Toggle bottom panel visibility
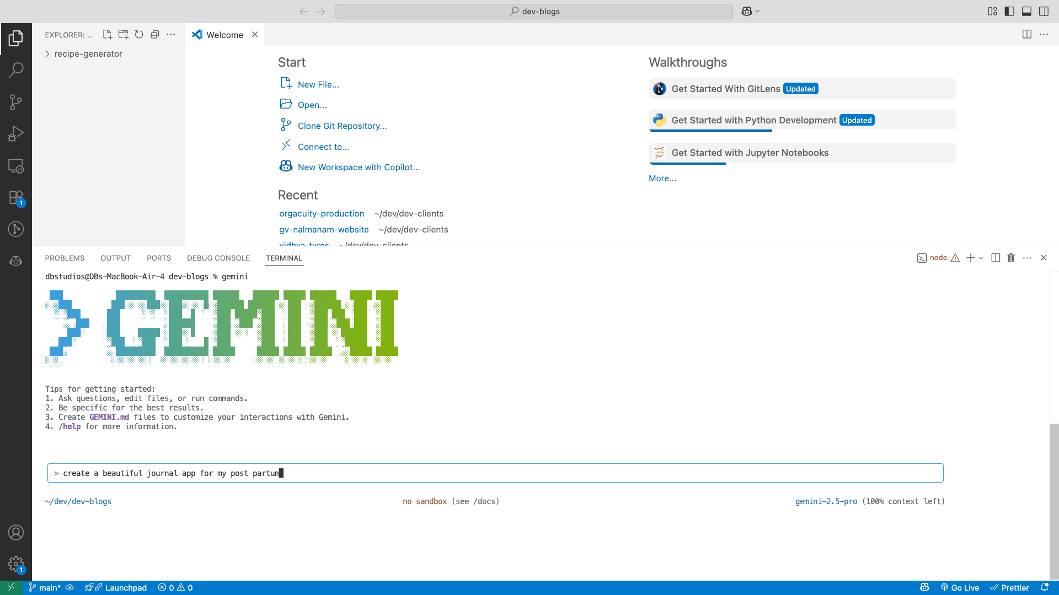 (x=1027, y=12)
